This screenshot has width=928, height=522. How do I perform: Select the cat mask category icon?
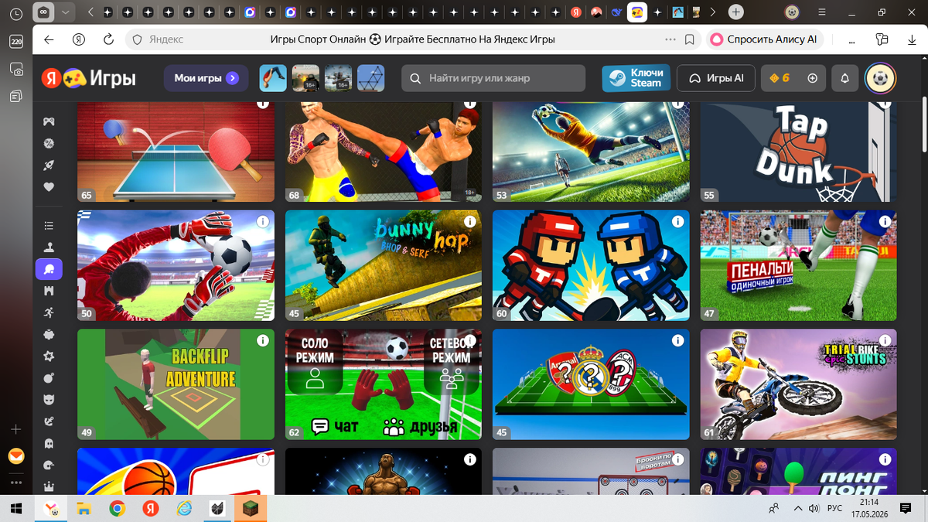pos(49,400)
